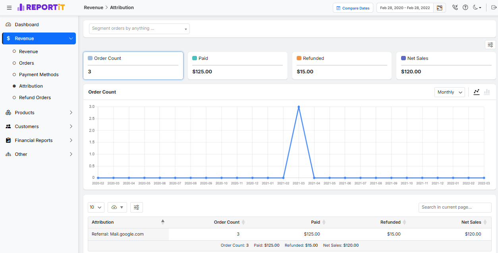Open the Monthly interval dropdown

click(450, 92)
